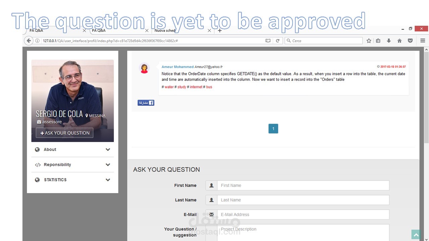Click the bus hashtag
Image resolution: width=429 pixels, height=241 pixels.
pos(209,87)
